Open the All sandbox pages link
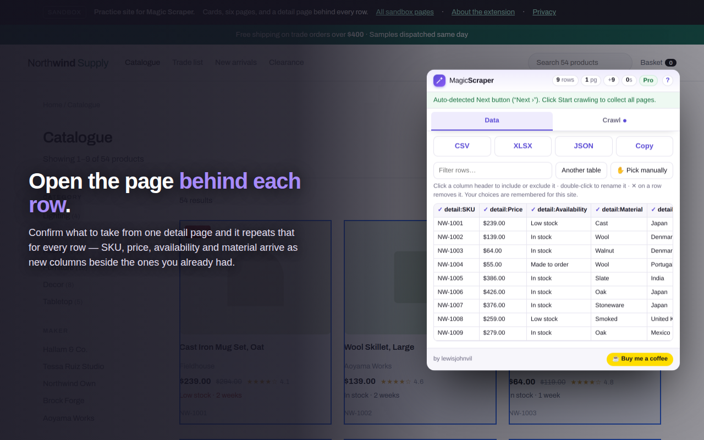The height and width of the screenshot is (440, 704). point(405,12)
